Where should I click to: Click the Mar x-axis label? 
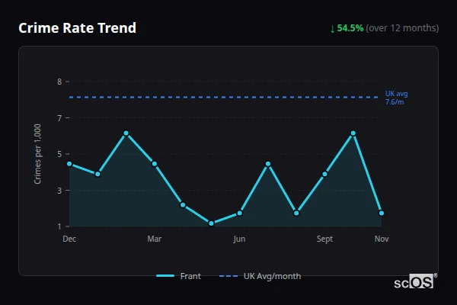click(x=155, y=239)
